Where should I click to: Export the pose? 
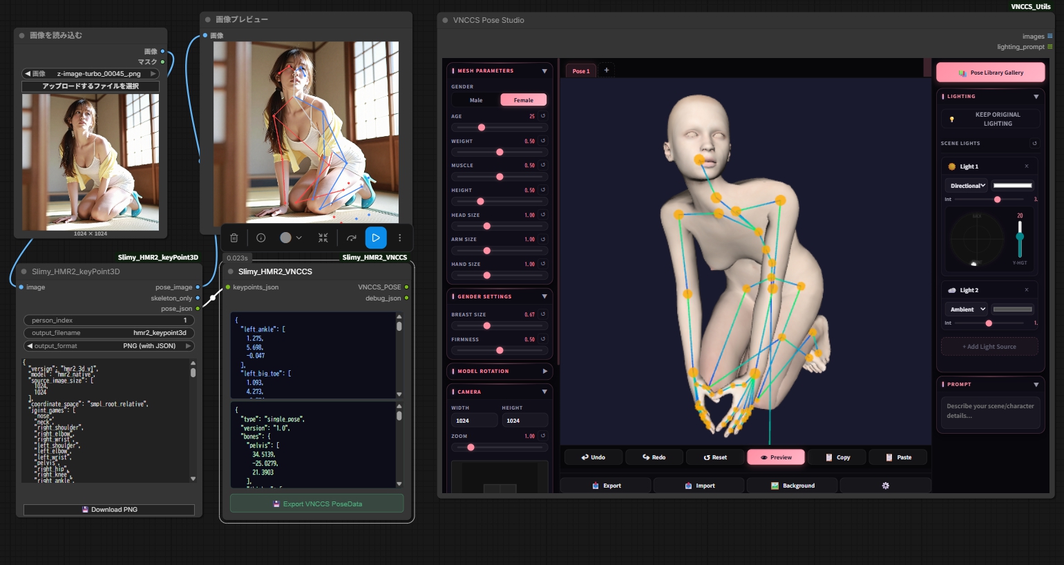(606, 486)
